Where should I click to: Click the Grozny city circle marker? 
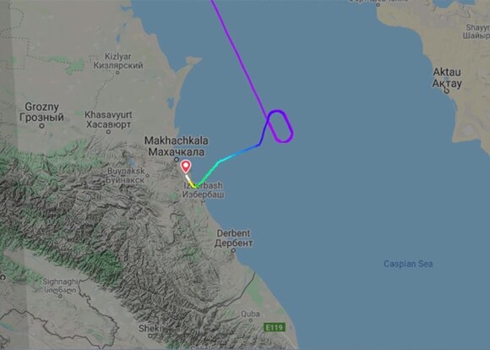click(x=42, y=126)
